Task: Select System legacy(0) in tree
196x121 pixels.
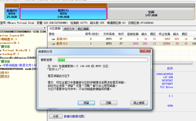Action: (x=12, y=35)
